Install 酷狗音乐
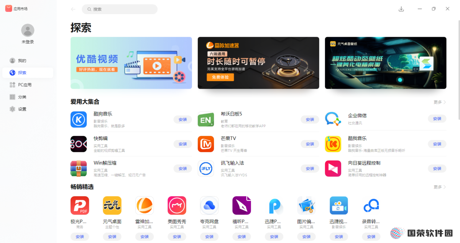The width and height of the screenshot is (460, 243). (183, 119)
